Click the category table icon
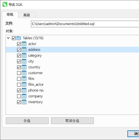 [x=24, y=55]
